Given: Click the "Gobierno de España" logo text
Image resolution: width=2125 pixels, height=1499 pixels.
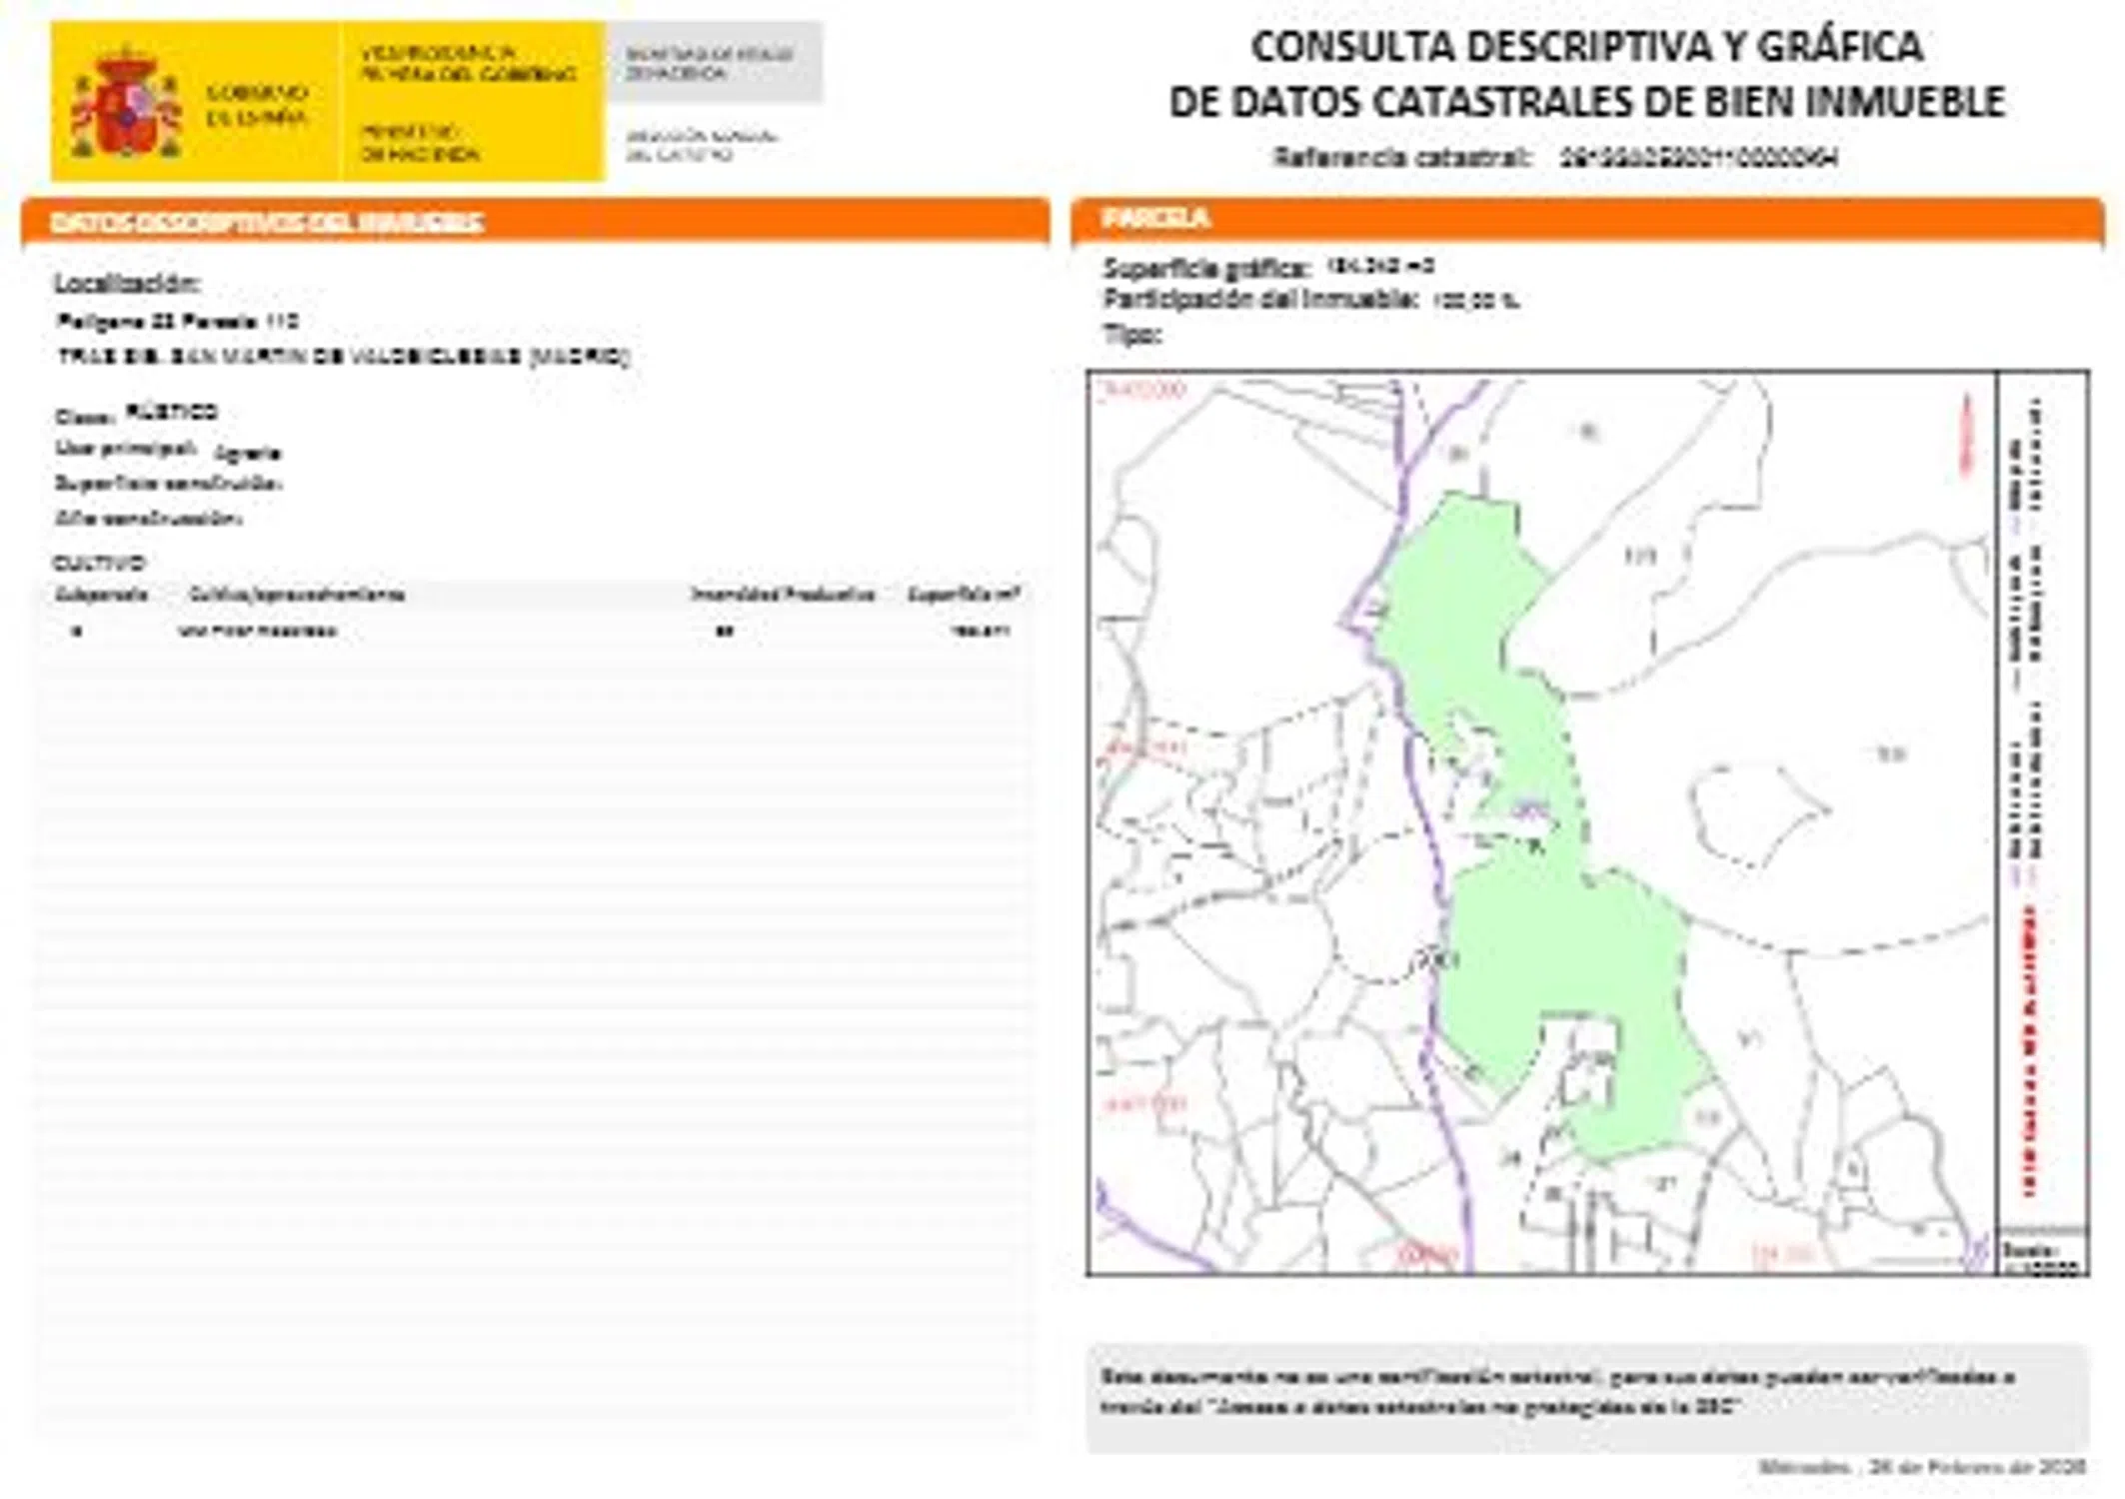Looking at the screenshot, I should 256,105.
